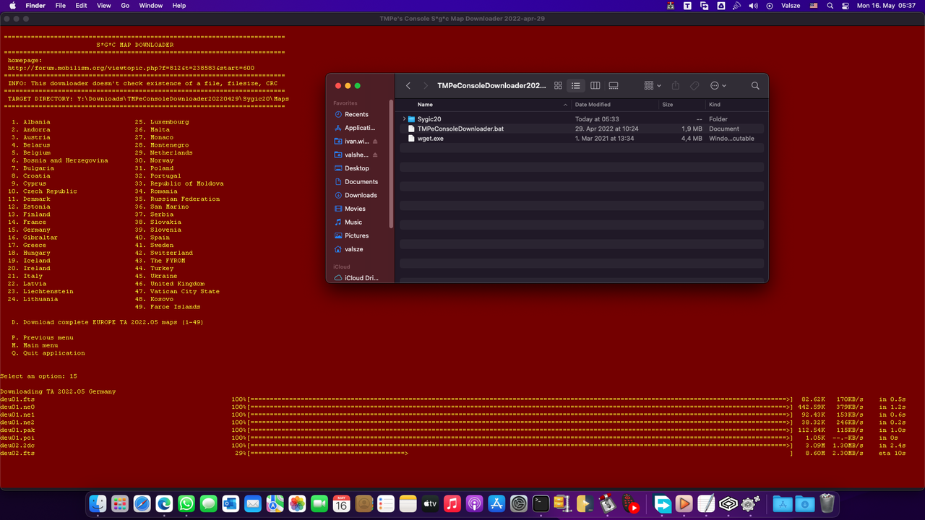Open WhatsApp from the Dock

tap(186, 503)
